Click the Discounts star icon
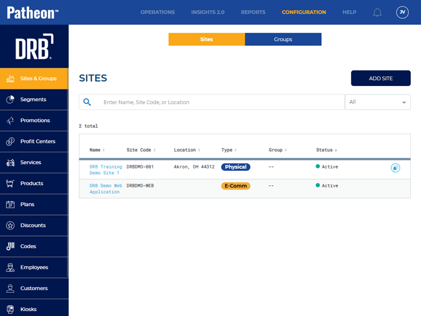 (10, 225)
